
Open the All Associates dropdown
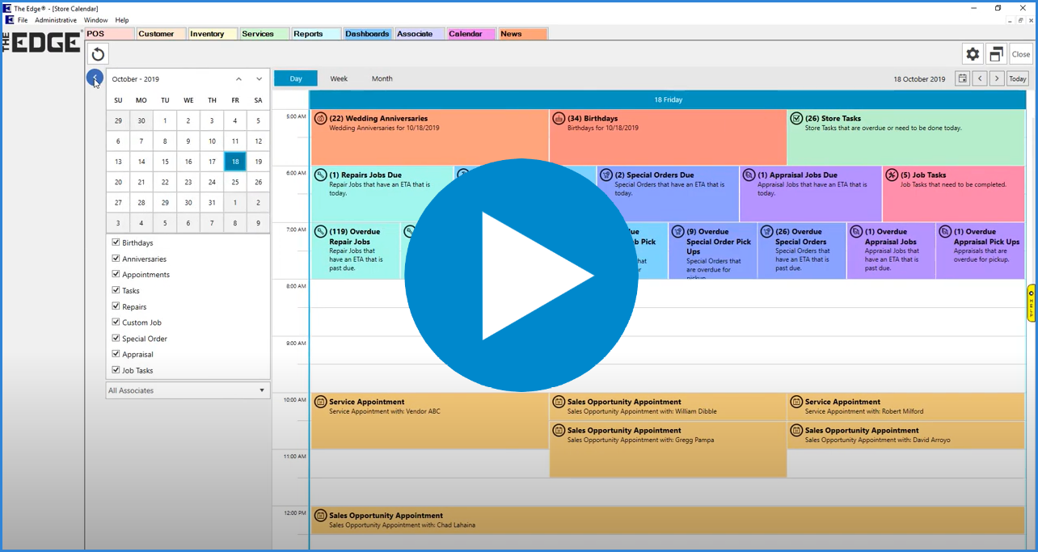pos(188,390)
